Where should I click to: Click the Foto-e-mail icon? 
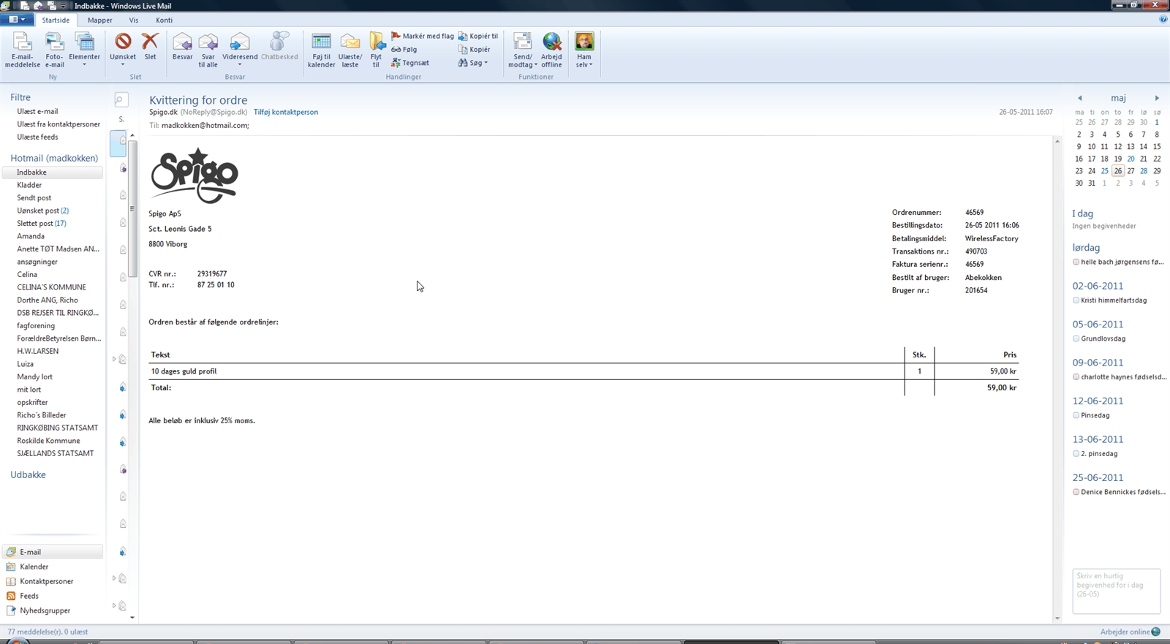click(54, 43)
